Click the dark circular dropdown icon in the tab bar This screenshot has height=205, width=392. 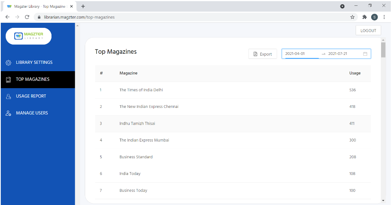(x=342, y=6)
